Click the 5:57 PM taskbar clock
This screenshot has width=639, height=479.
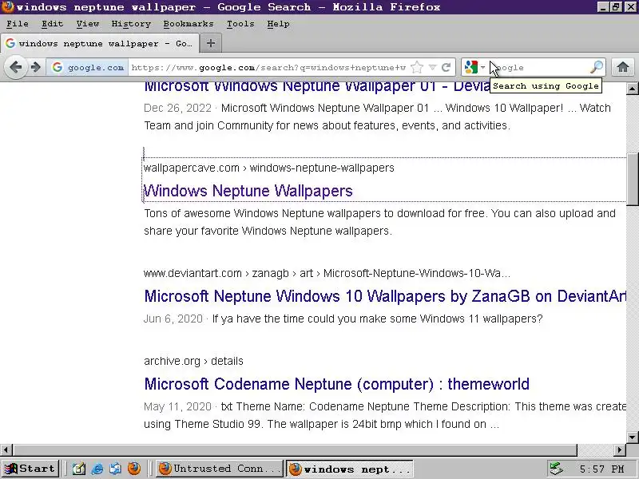602,469
